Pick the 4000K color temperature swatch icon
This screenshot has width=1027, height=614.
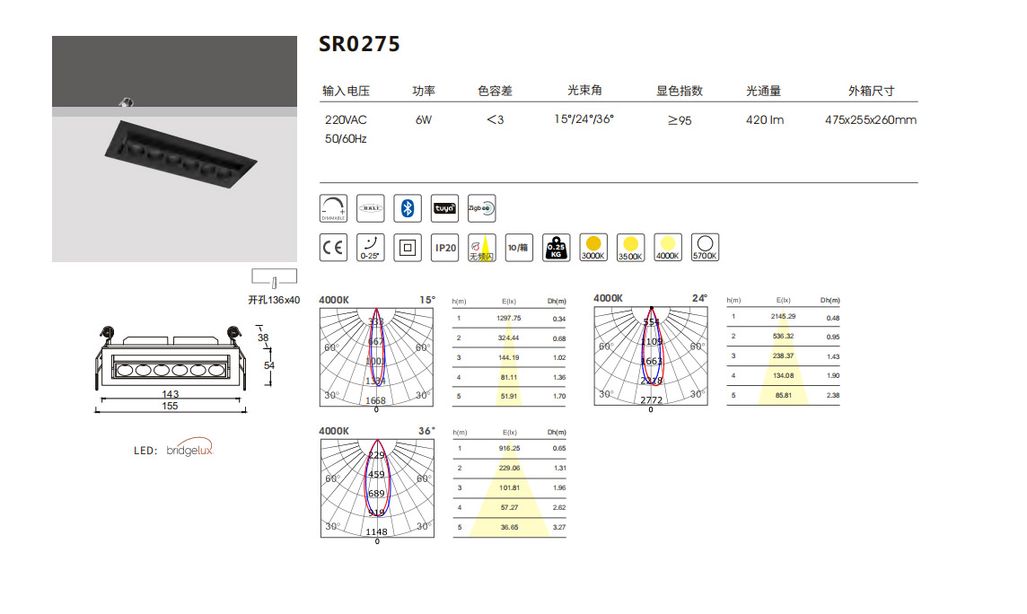pos(667,248)
